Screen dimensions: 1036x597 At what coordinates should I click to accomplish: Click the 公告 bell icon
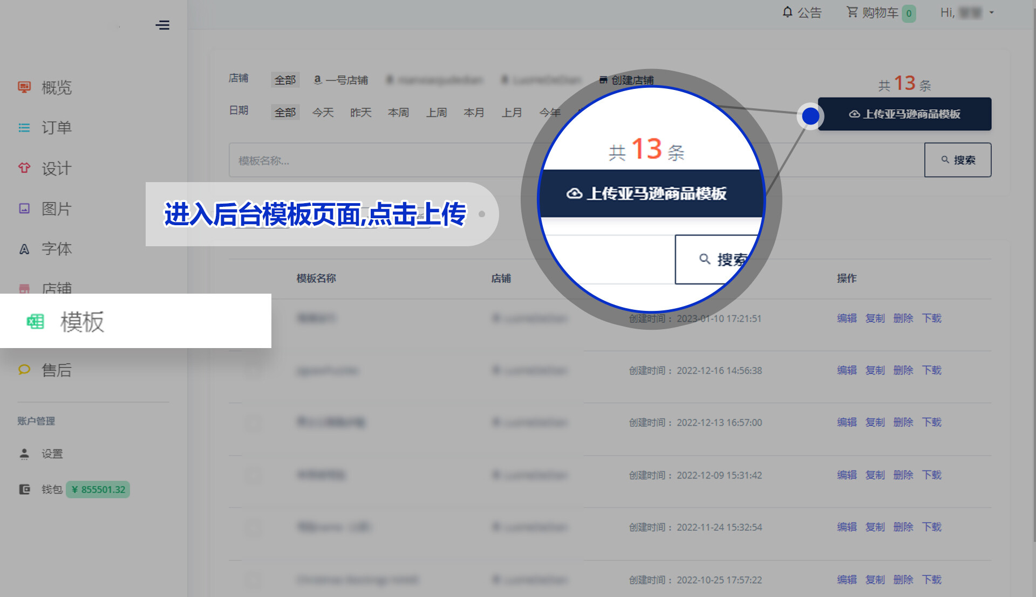[788, 12]
